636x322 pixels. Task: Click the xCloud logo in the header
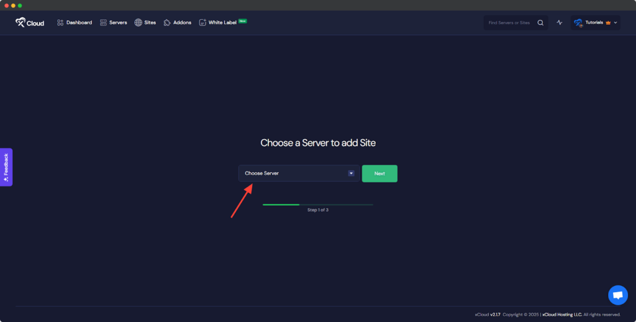[x=30, y=22]
